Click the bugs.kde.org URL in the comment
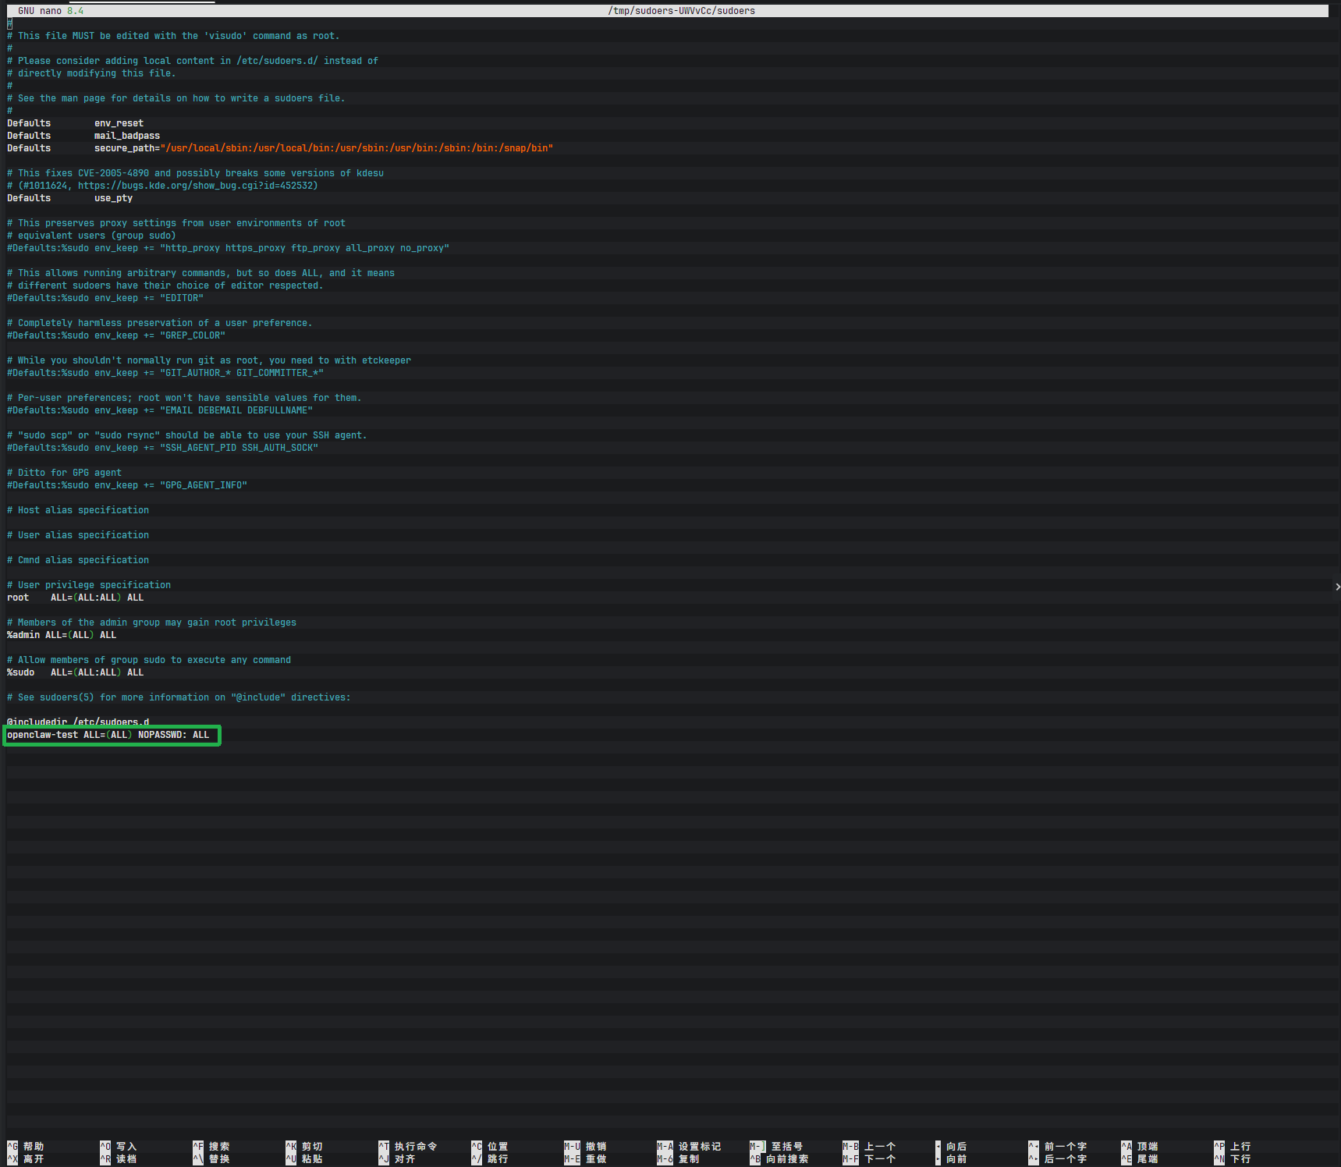 [x=197, y=186]
